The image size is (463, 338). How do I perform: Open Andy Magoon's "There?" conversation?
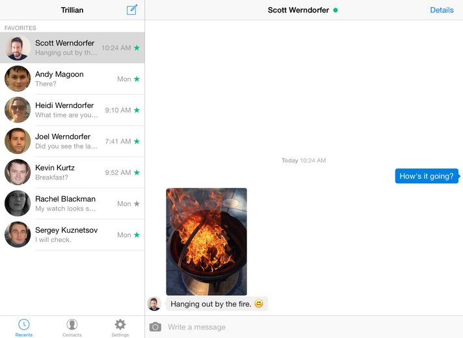click(x=72, y=79)
